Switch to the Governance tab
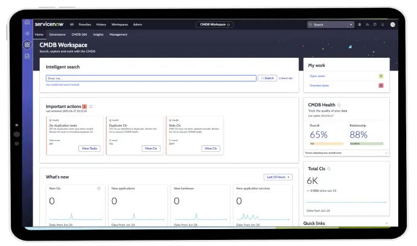Image resolution: width=417 pixels, height=246 pixels. (57, 34)
